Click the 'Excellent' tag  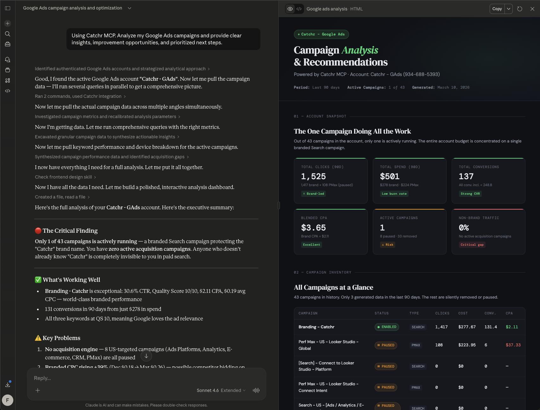(x=312, y=245)
